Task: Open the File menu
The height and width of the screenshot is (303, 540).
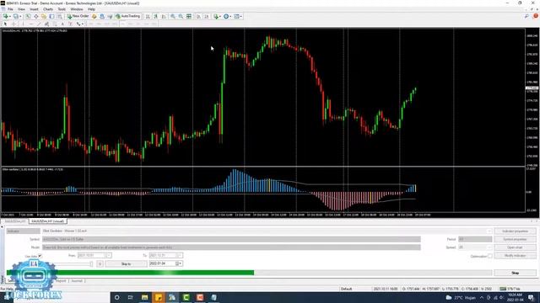Action: (10, 9)
